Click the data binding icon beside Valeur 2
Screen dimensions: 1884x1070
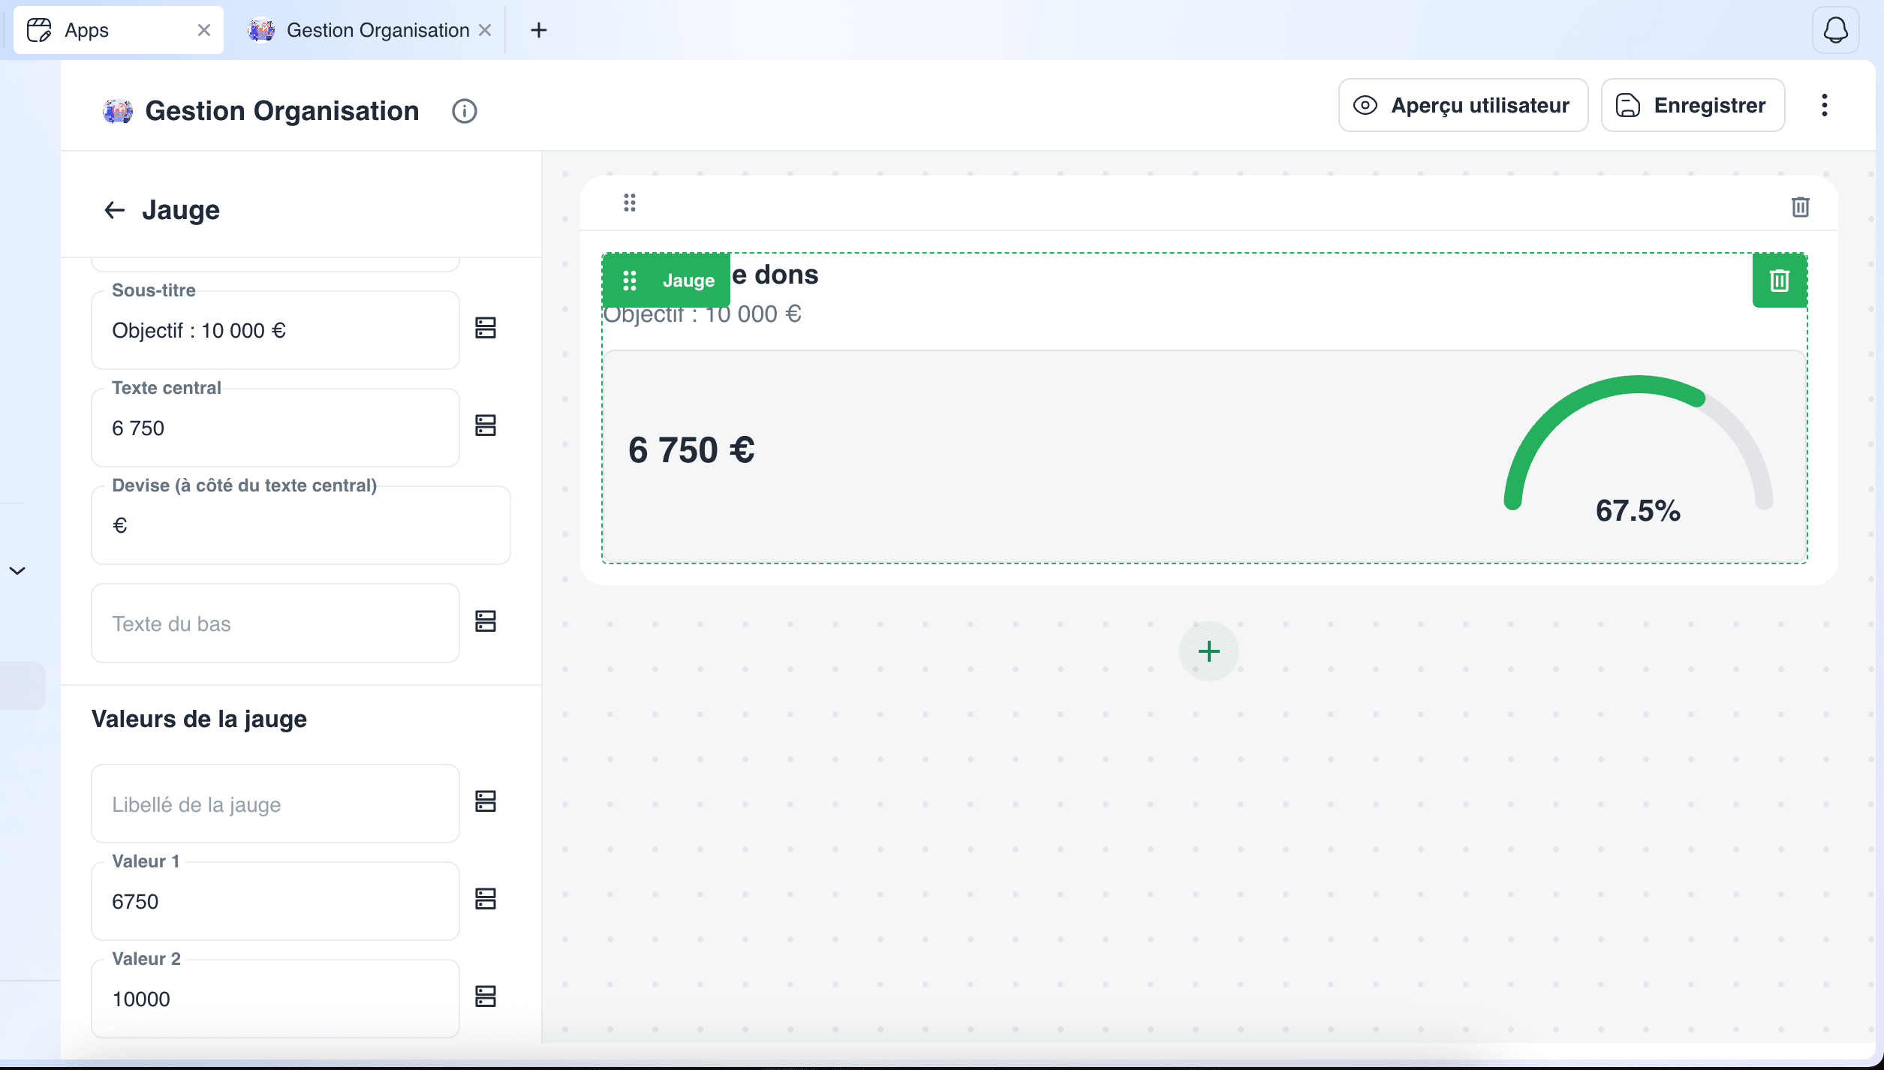click(x=486, y=997)
